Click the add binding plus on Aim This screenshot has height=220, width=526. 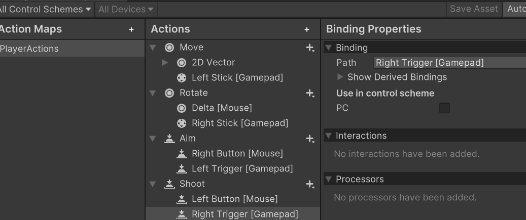coord(310,139)
